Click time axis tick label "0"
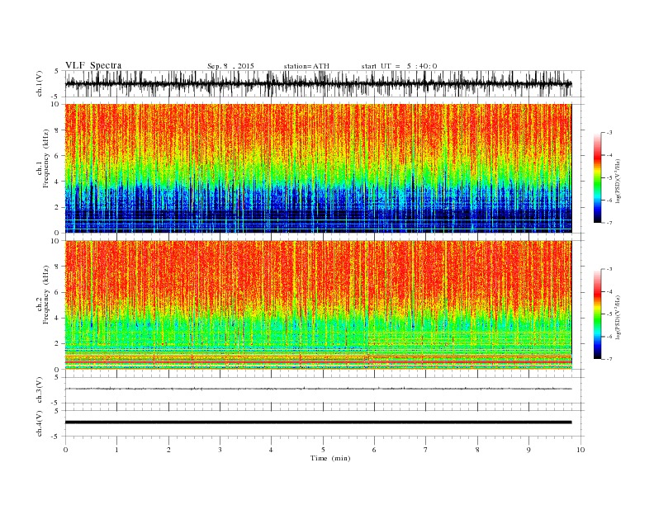The width and height of the screenshot is (654, 505). click(x=65, y=450)
